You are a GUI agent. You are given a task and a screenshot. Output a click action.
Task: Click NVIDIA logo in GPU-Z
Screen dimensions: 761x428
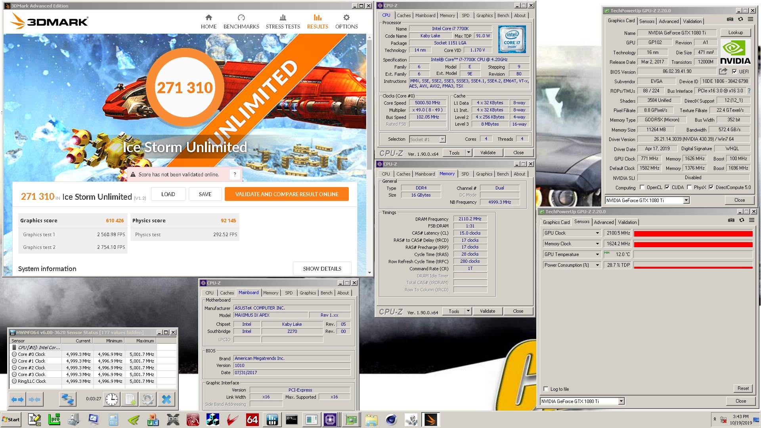(735, 52)
